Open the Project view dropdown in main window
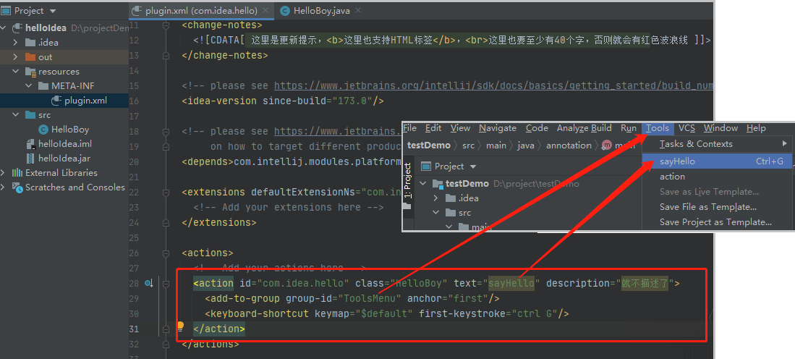 54,11
